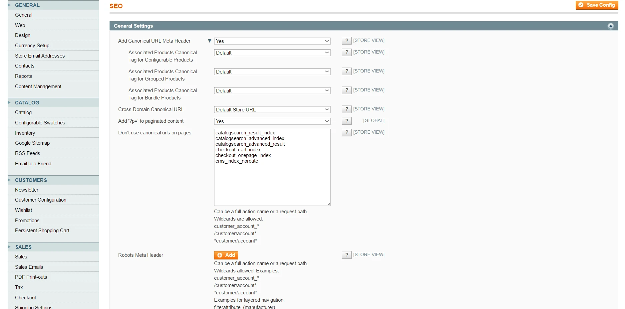Click Add under Robots Meta Header

[226, 255]
